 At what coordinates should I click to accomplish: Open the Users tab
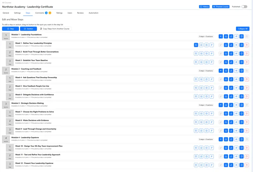coord(70,13)
